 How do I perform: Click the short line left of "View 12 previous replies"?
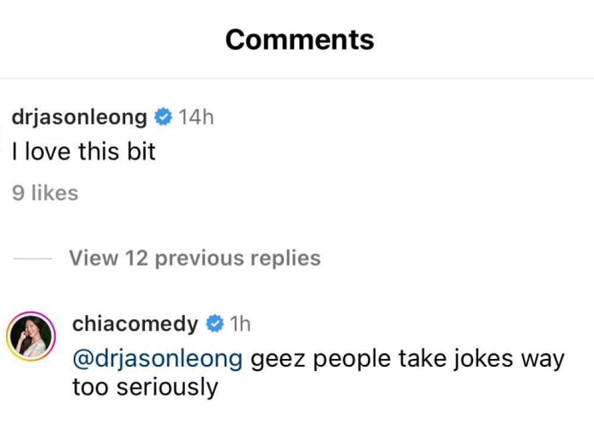pyautogui.click(x=33, y=258)
